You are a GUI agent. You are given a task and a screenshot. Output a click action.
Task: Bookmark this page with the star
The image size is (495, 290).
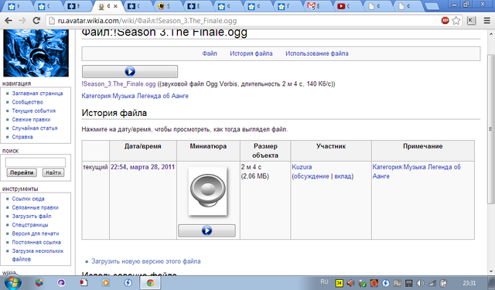pos(456,21)
